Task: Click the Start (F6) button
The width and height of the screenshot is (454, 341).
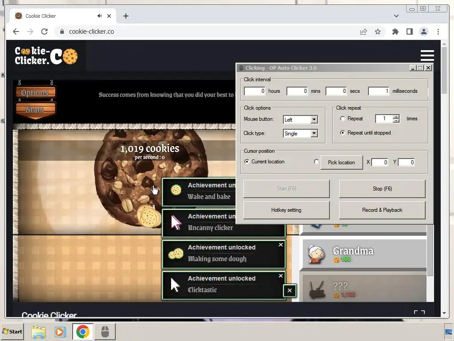Action: (x=286, y=189)
